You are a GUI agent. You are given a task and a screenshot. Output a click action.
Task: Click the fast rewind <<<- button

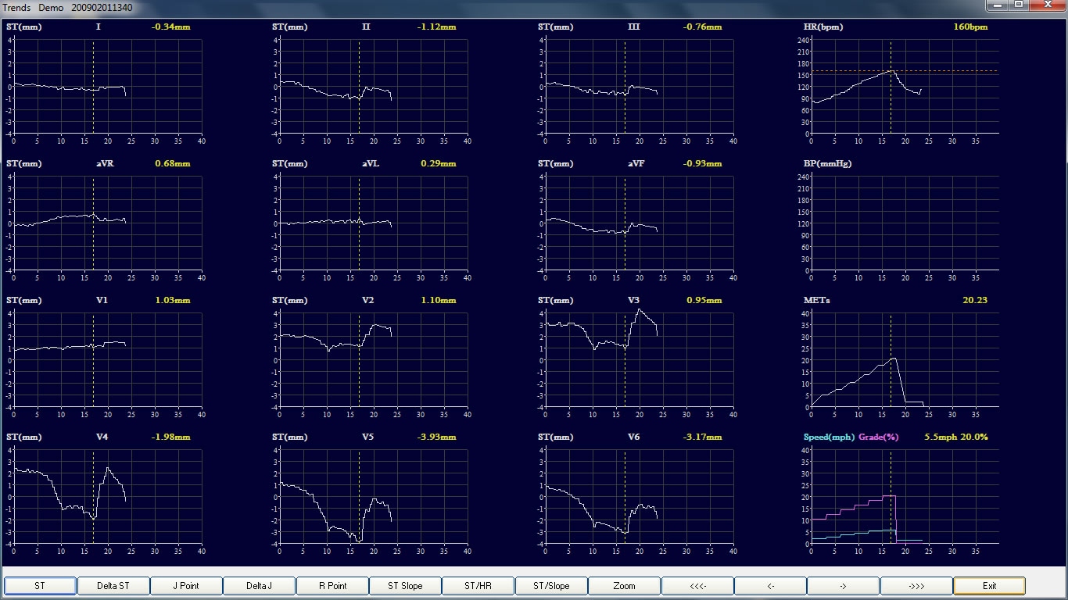click(697, 585)
